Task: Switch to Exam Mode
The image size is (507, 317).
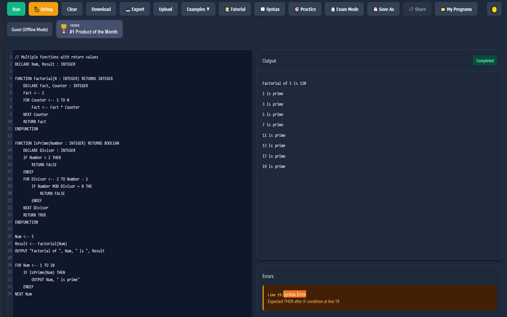Action: coord(344,9)
